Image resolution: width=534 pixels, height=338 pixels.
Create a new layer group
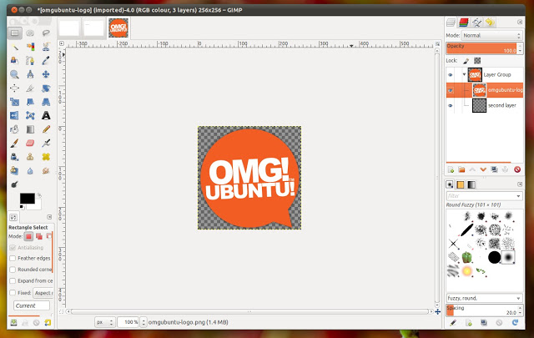coord(461,169)
